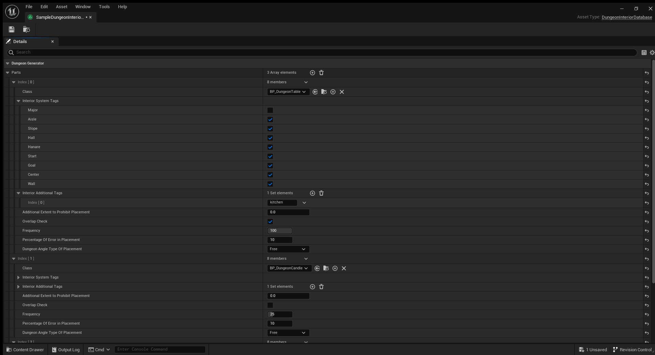This screenshot has height=355, width=655.
Task: Reset kitchen tag entry to default
Action: (x=647, y=203)
